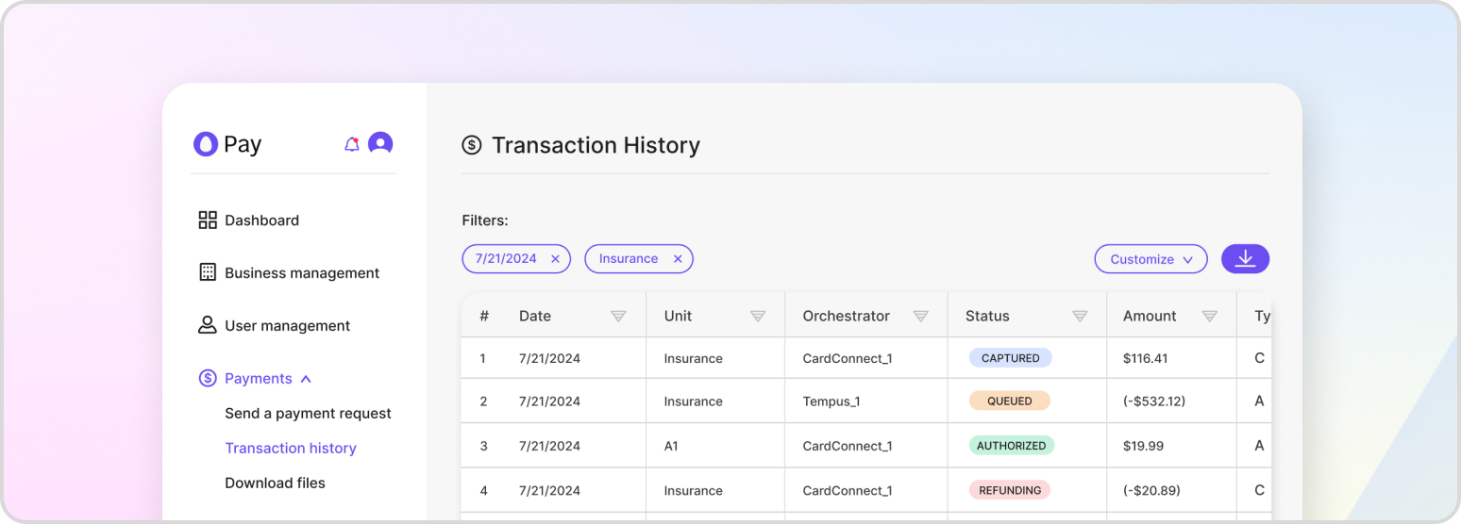This screenshot has height=524, width=1461.
Task: Click the Orchestrator column filter icon
Action: [x=920, y=316]
